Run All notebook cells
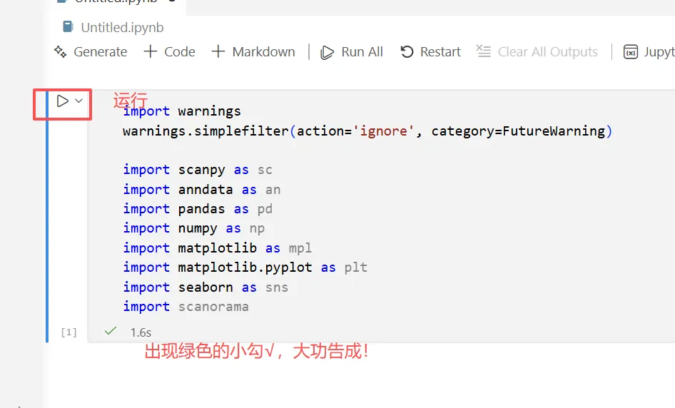 click(x=352, y=51)
